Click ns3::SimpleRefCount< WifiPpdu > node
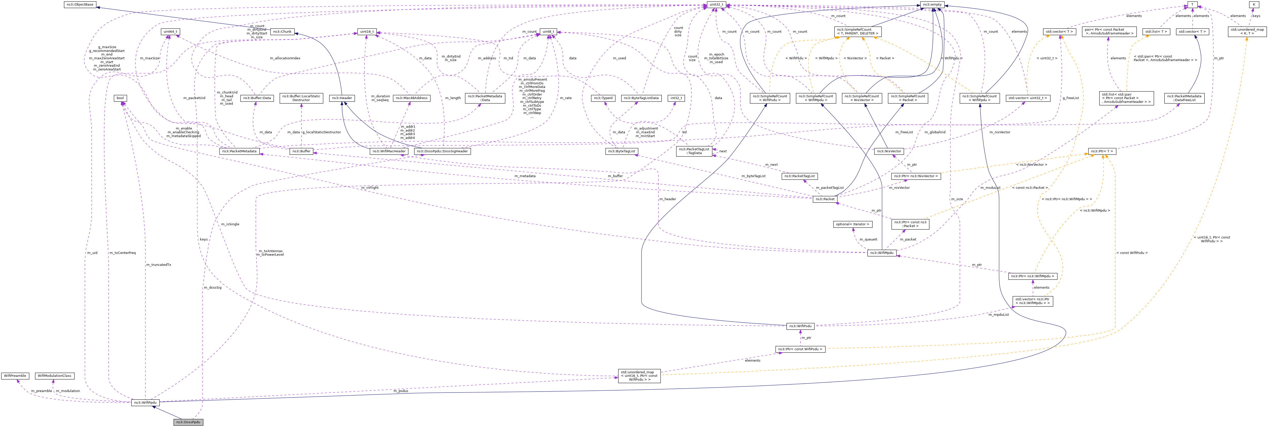Image resolution: width=1268 pixels, height=427 pixels. (x=980, y=98)
